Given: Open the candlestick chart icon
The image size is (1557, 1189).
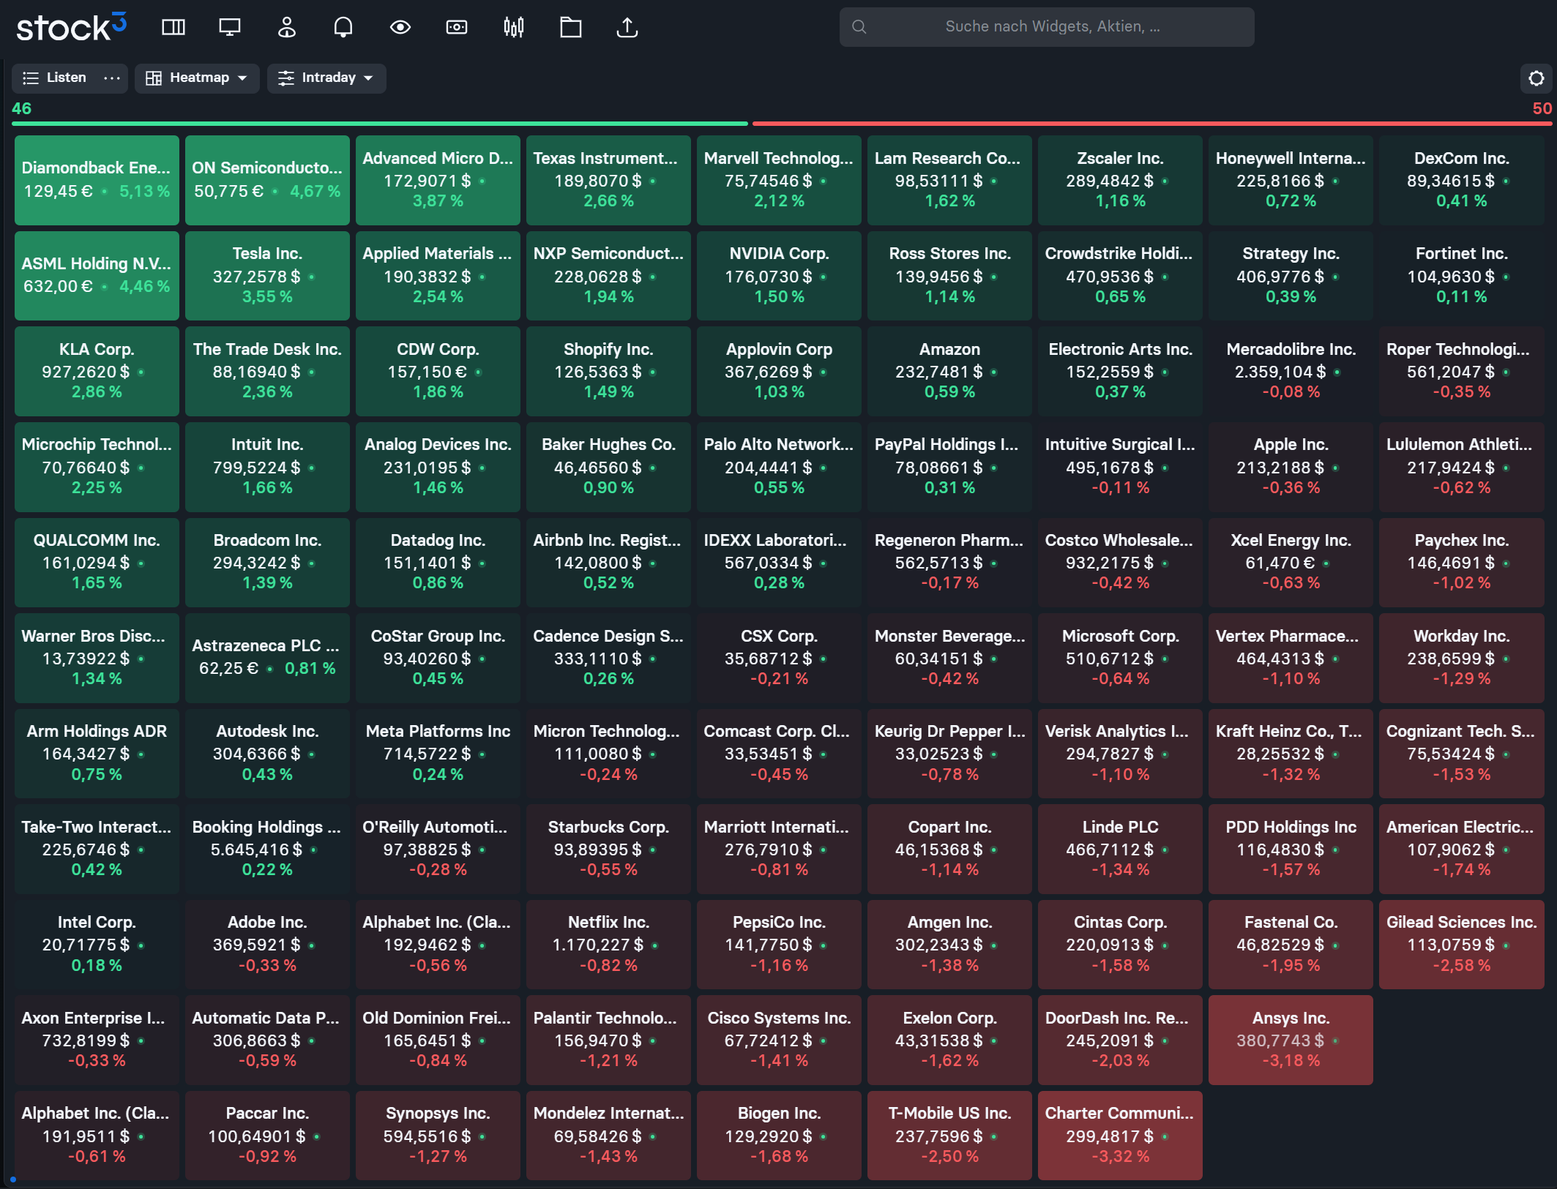Looking at the screenshot, I should click(514, 28).
